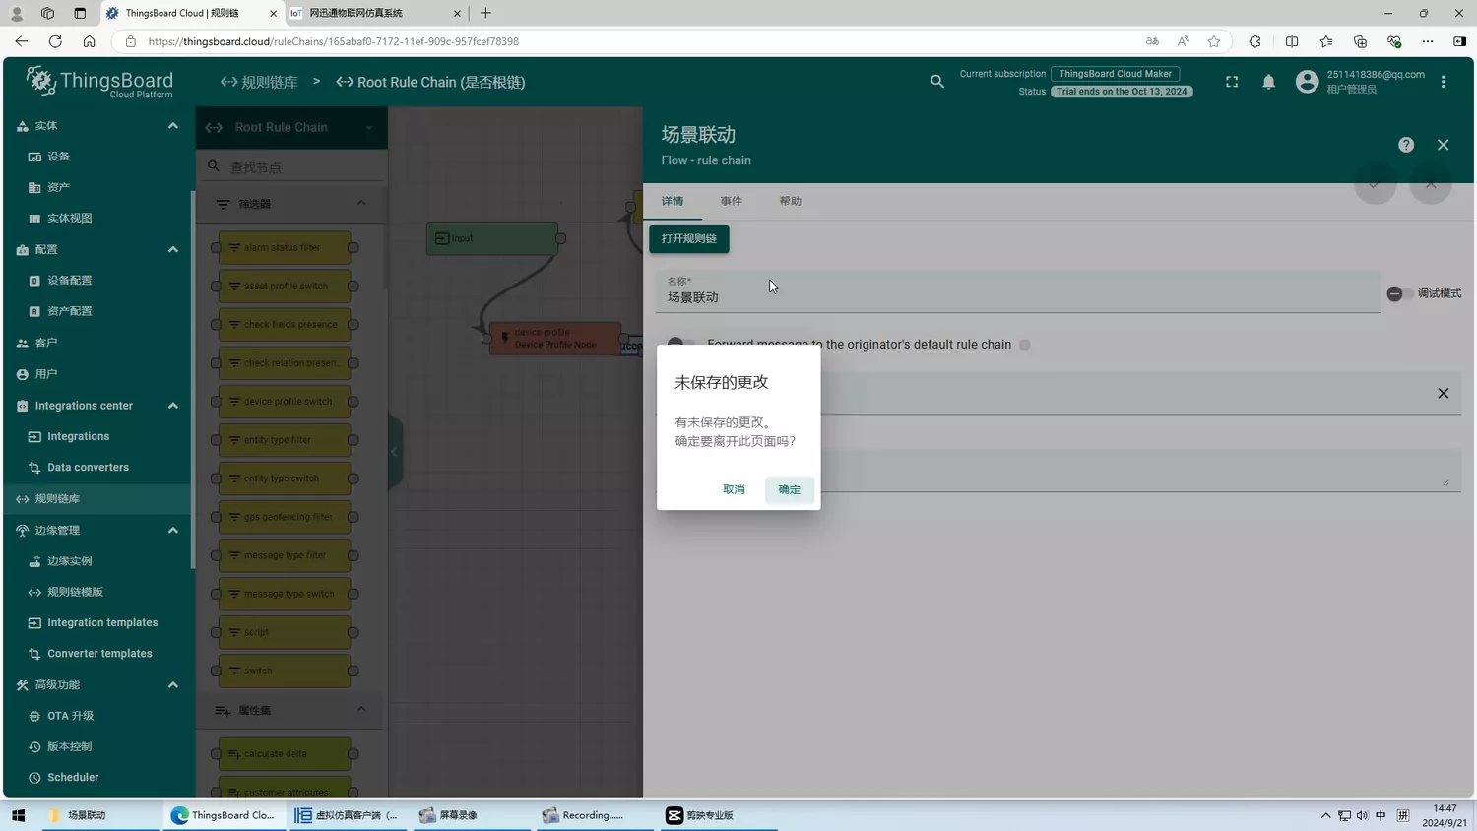Screen dimensions: 1477x831
Task: Click the Windows Start button
Action: 18,815
